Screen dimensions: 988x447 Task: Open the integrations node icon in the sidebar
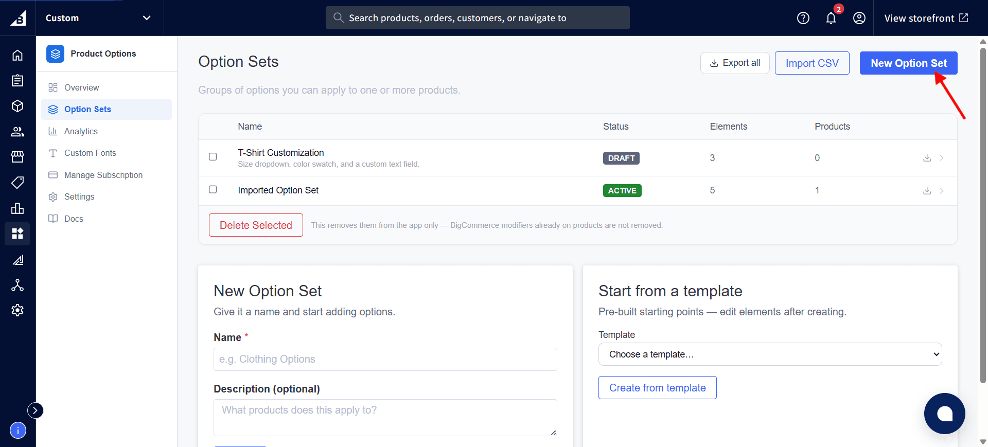point(17,285)
